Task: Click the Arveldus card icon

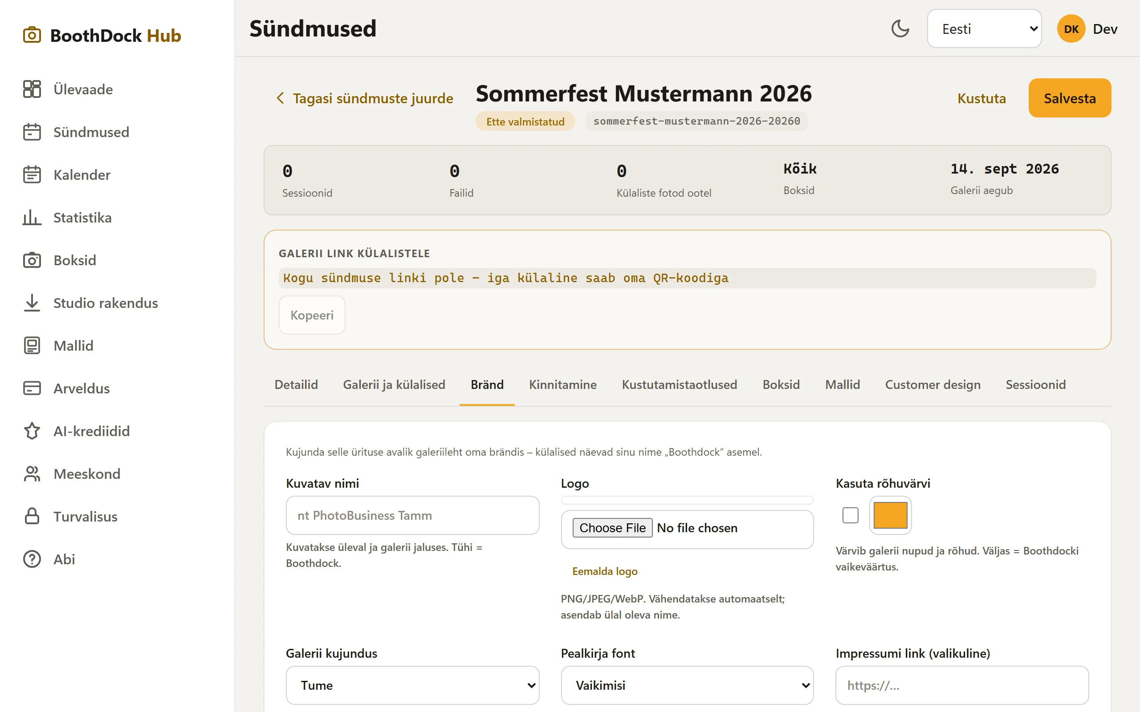Action: (32, 388)
